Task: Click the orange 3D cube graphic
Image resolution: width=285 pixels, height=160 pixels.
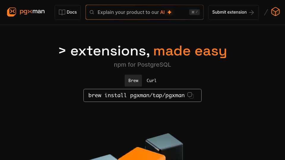Action: (142, 154)
